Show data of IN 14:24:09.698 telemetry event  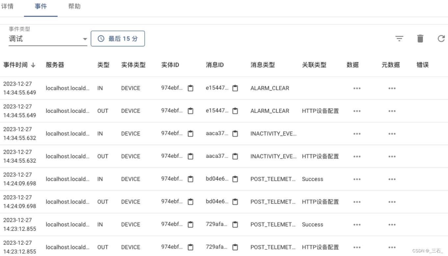coord(357,179)
